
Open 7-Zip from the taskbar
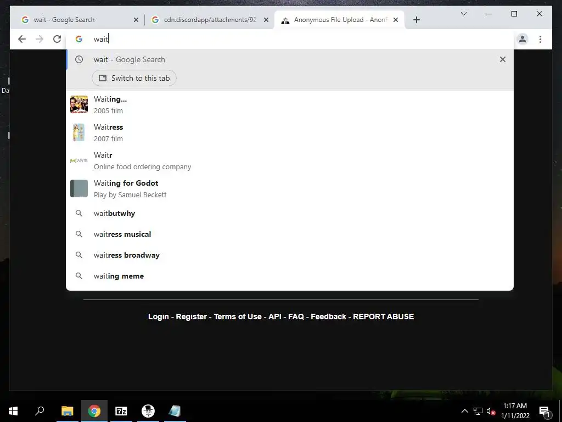[x=121, y=411]
